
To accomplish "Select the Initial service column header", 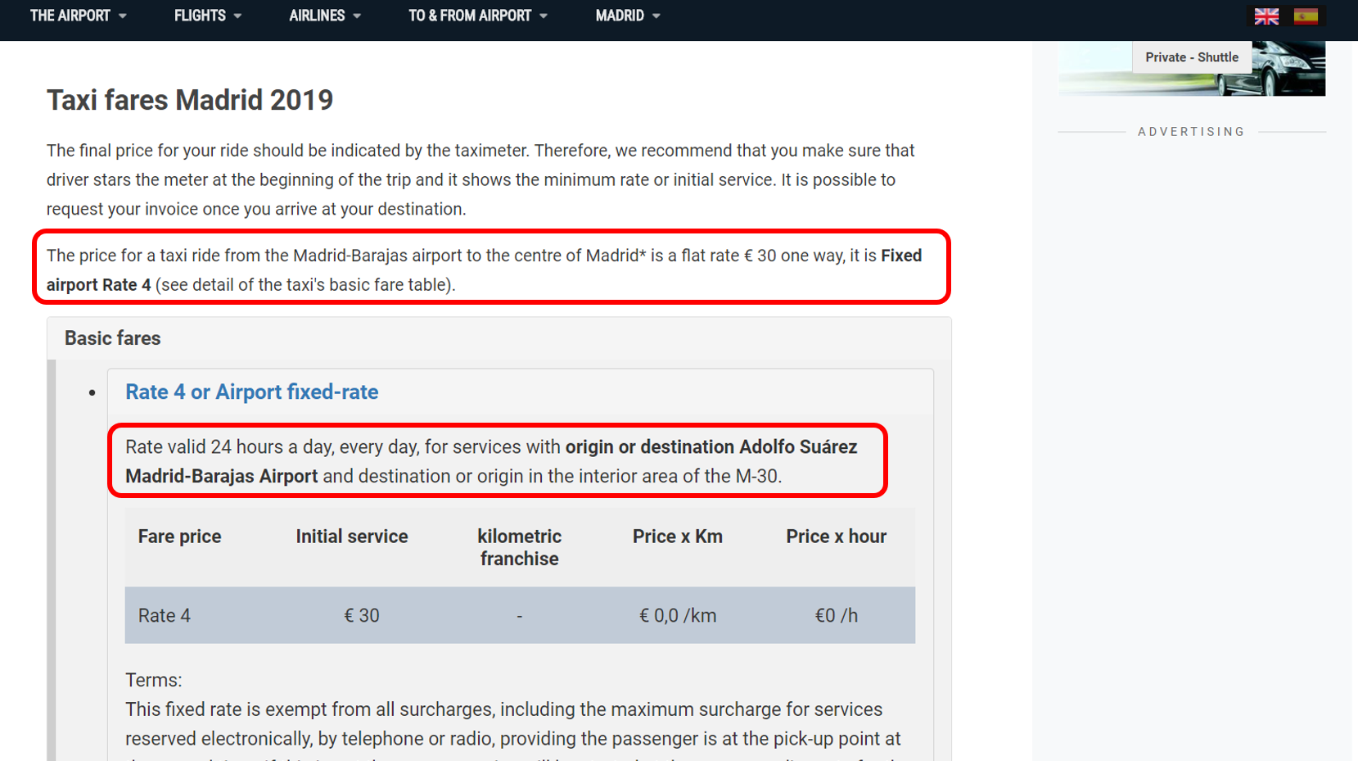I will [x=352, y=537].
